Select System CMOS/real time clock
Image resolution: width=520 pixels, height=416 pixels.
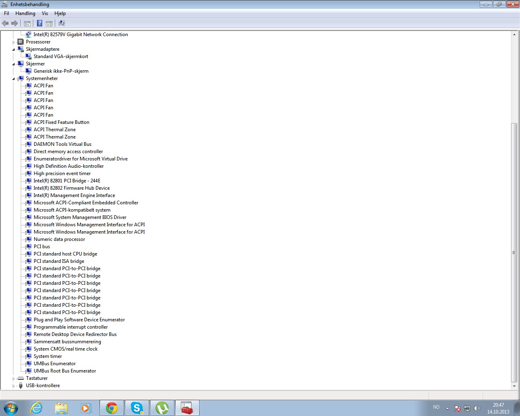[x=65, y=349]
